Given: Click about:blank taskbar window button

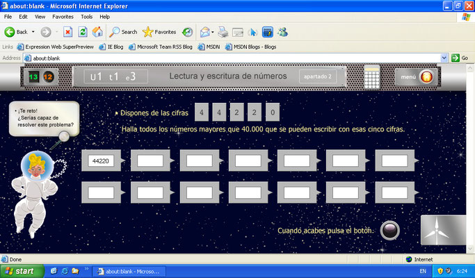Looking at the screenshot, I should coord(129,271).
